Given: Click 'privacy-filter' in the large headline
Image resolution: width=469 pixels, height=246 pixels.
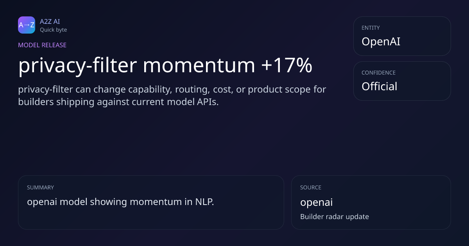Looking at the screenshot, I should pos(77,66).
